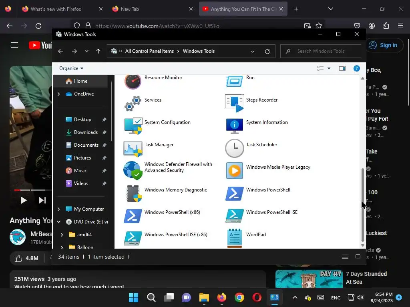Open Services gear icon

(133, 104)
